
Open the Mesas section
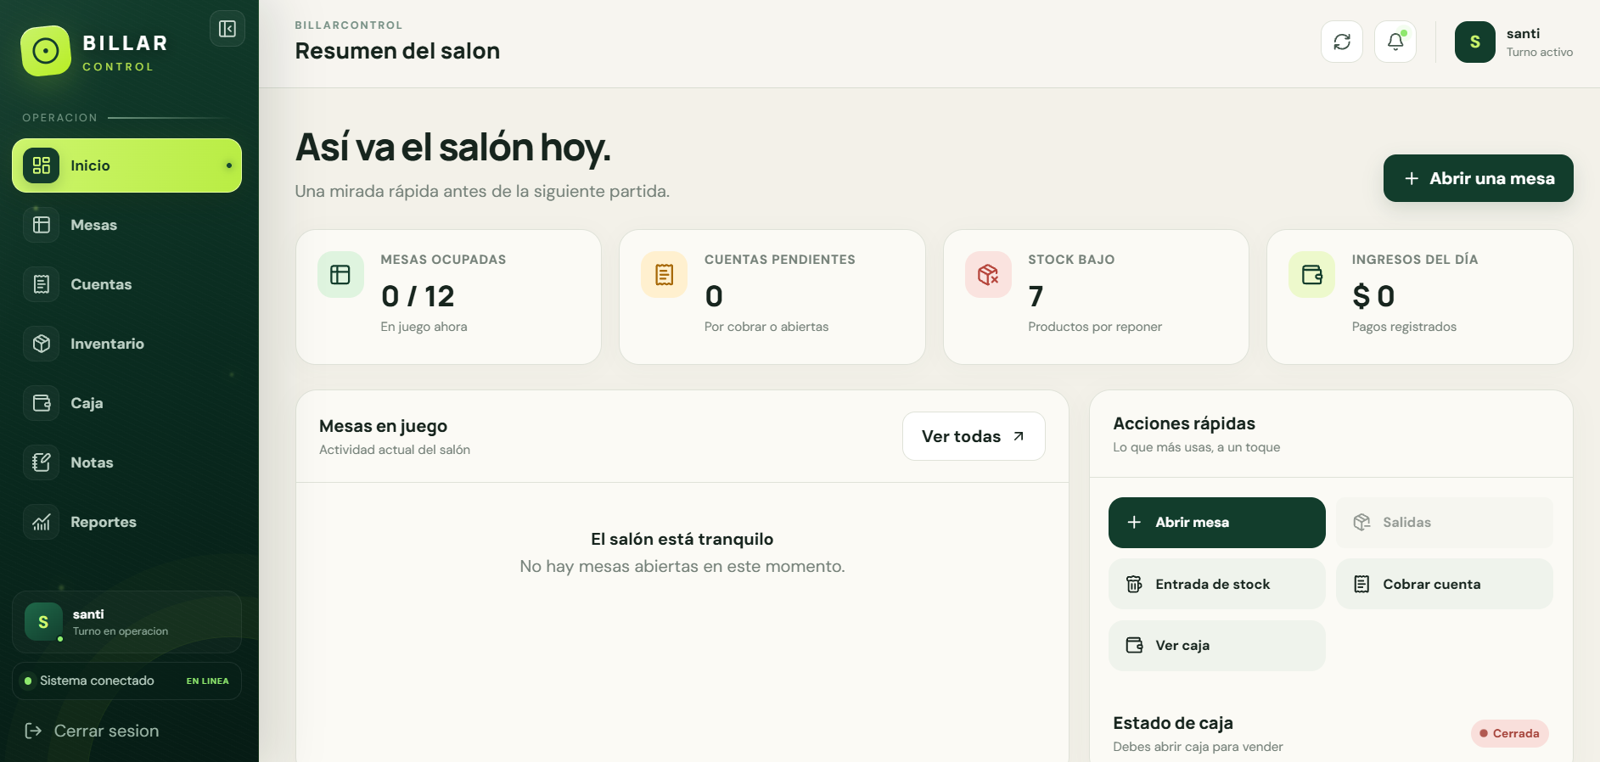[x=126, y=225]
